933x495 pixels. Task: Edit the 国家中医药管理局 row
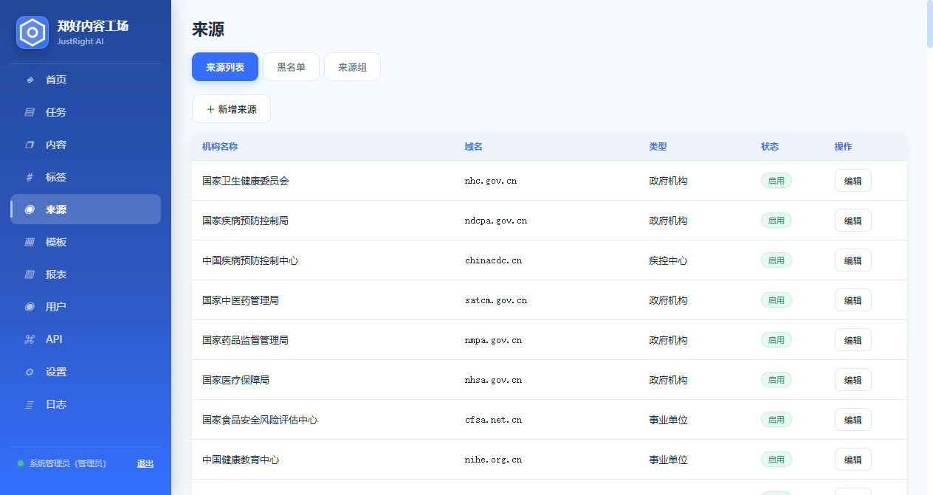coord(853,300)
